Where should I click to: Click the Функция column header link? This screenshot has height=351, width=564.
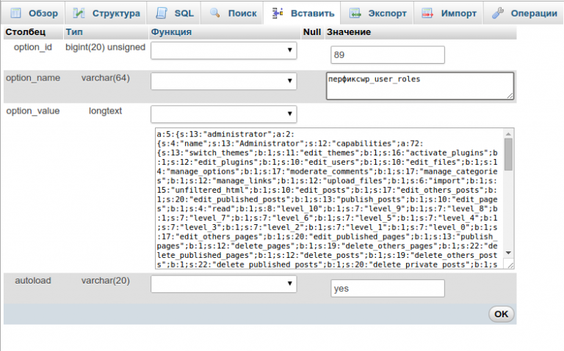pos(170,32)
